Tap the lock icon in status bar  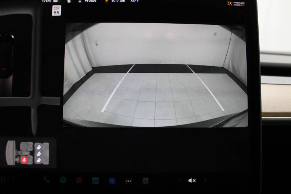pyautogui.click(x=69, y=1)
